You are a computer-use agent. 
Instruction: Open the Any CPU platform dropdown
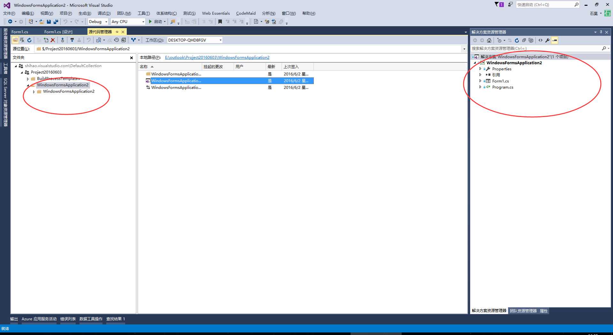coord(143,22)
